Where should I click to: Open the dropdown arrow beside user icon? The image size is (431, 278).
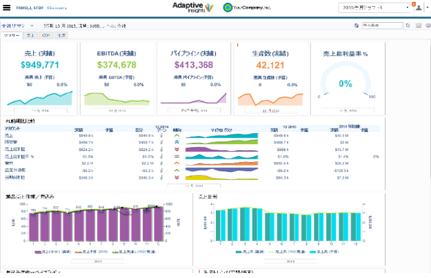(x=426, y=8)
